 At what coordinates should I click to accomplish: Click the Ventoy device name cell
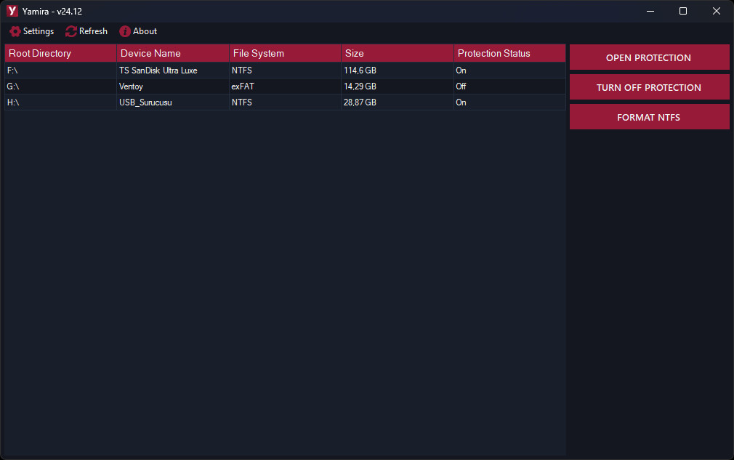(x=173, y=86)
